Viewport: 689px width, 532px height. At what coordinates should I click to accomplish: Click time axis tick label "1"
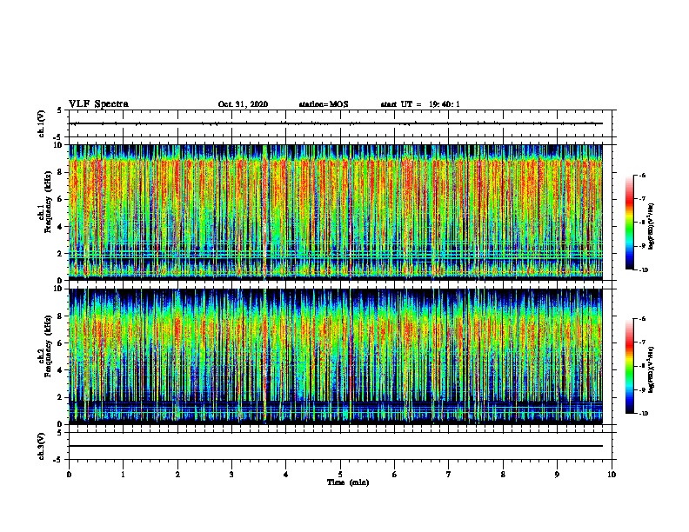pos(123,475)
